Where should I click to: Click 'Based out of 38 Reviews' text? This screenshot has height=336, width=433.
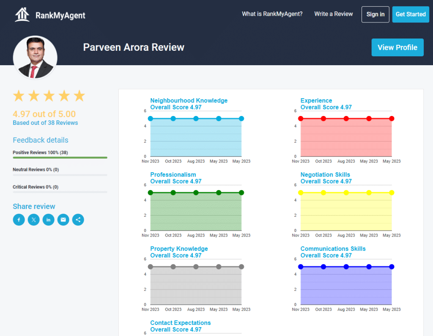point(45,123)
